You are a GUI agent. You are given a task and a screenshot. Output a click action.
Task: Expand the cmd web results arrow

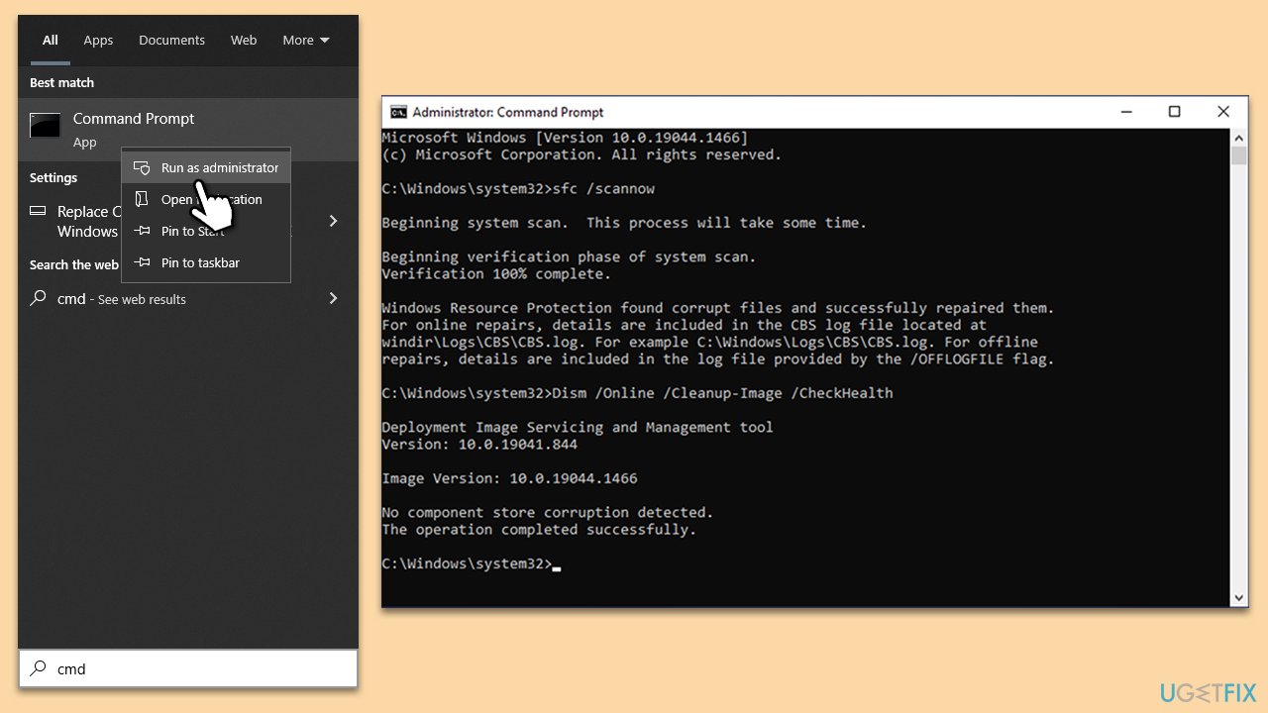(x=333, y=298)
